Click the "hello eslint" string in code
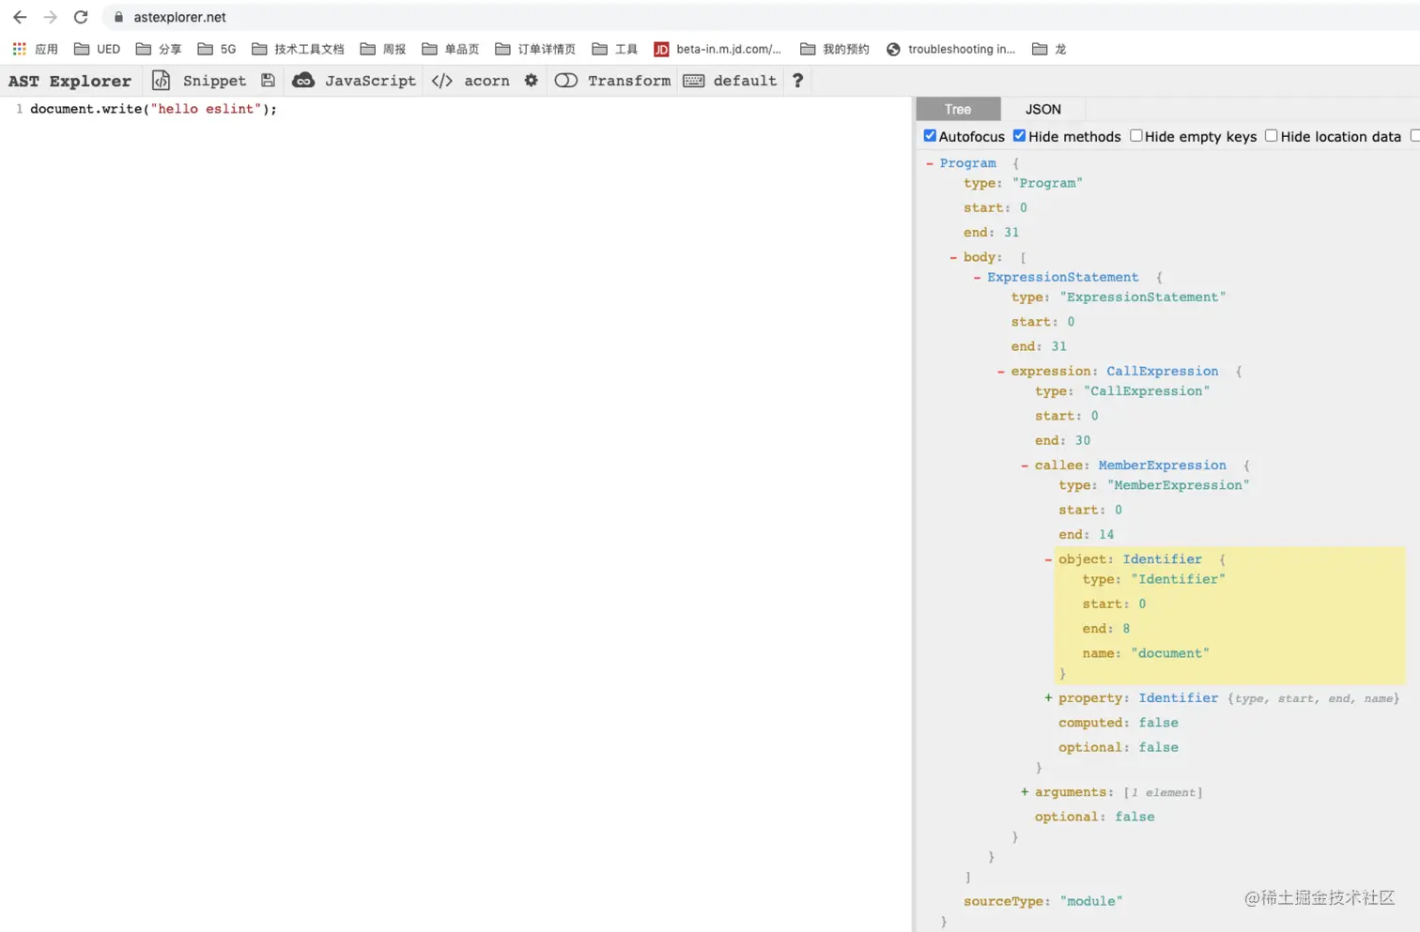This screenshot has height=932, width=1420. click(206, 109)
